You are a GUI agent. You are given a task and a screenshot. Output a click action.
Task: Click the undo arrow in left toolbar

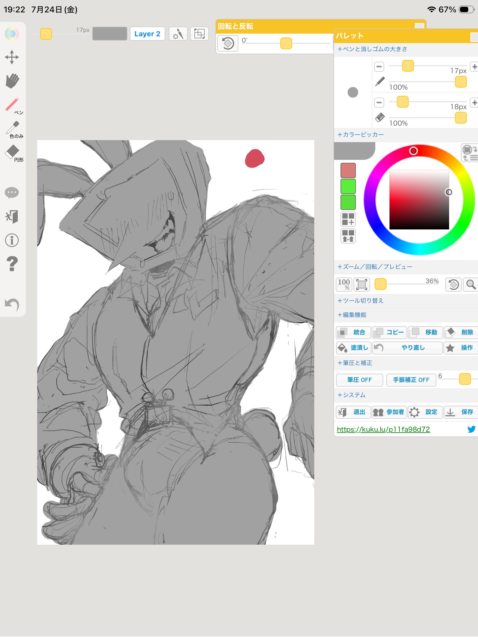pos(12,305)
